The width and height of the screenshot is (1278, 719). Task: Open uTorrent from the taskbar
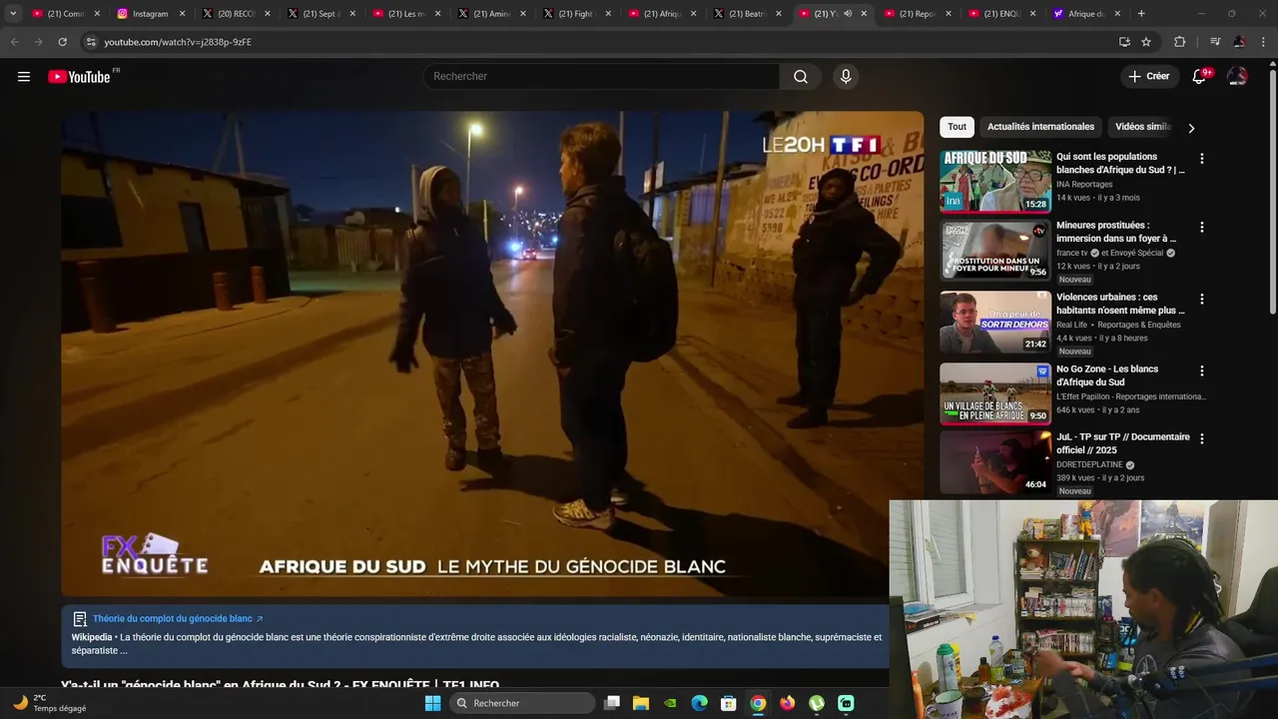point(817,703)
